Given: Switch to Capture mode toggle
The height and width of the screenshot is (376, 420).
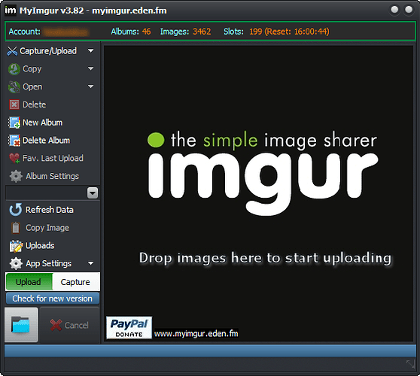Looking at the screenshot, I should pyautogui.click(x=76, y=282).
